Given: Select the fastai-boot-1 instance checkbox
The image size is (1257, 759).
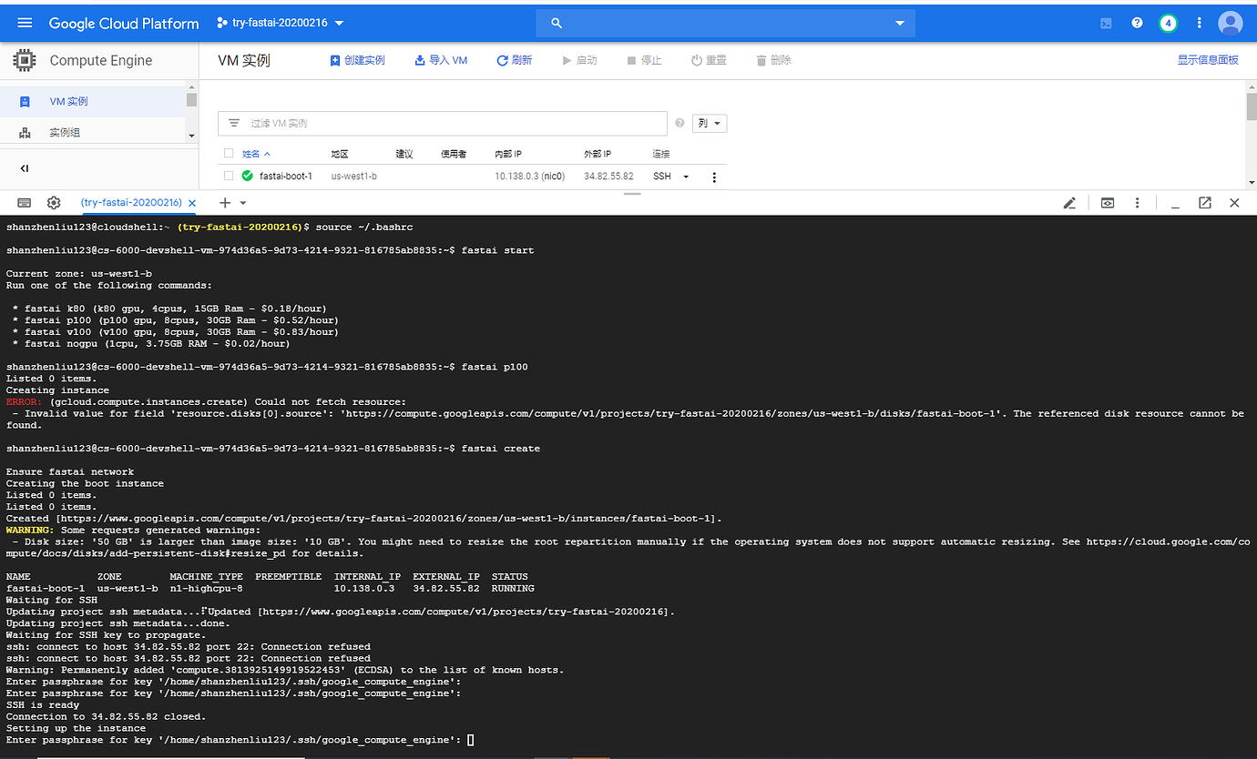Looking at the screenshot, I should tap(229, 176).
